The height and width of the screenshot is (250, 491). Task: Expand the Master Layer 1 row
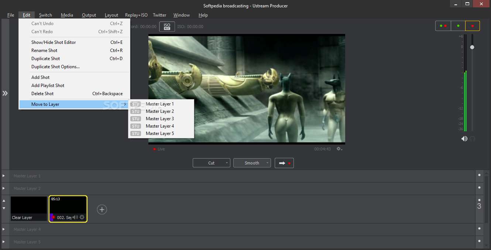tap(4, 176)
